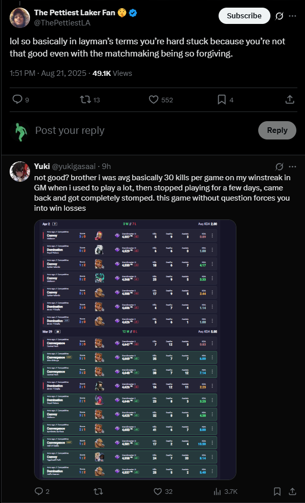View analytics for Yuki's reply, 3.7K views

point(219,491)
